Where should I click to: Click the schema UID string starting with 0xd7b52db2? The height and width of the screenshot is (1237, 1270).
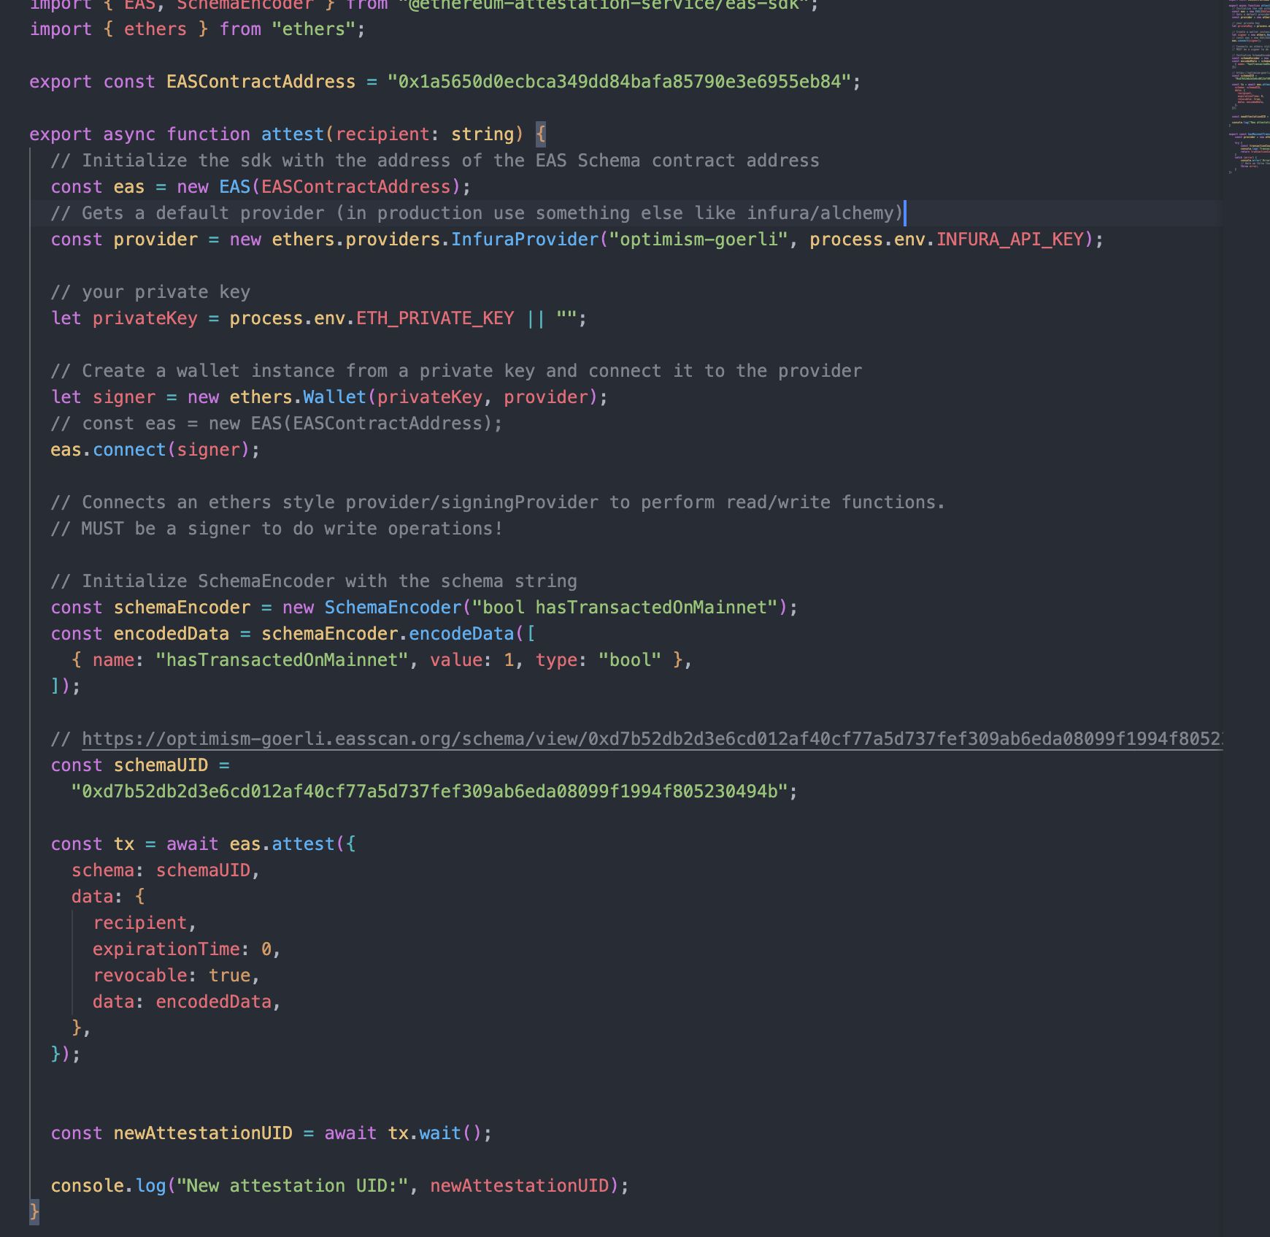[429, 792]
